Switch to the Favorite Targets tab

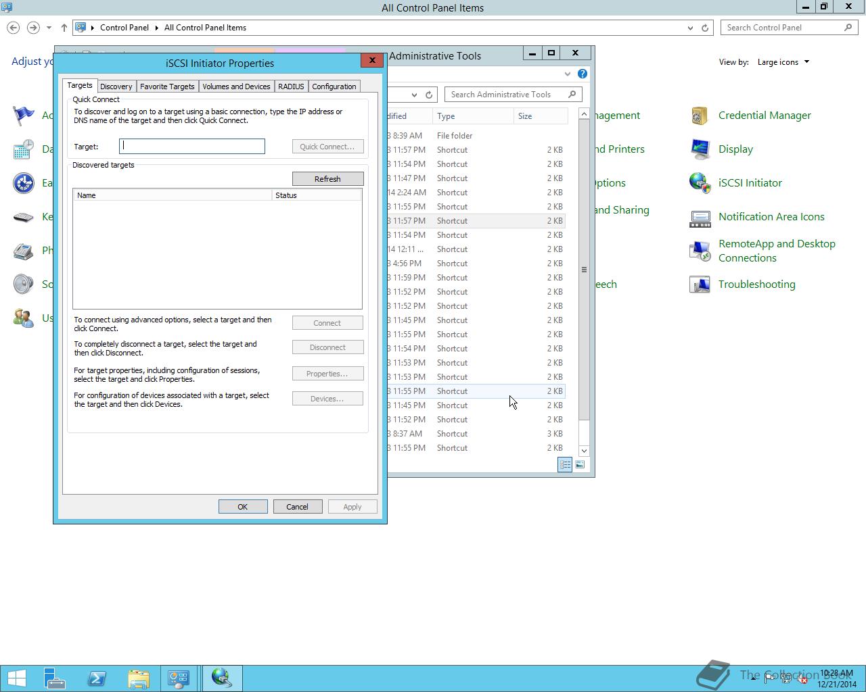click(x=167, y=86)
